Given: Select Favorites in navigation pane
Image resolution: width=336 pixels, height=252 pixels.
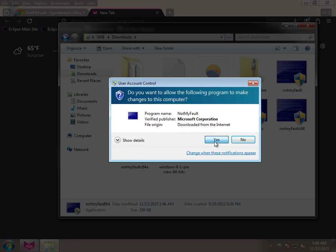Looking at the screenshot, I should 81,60.
